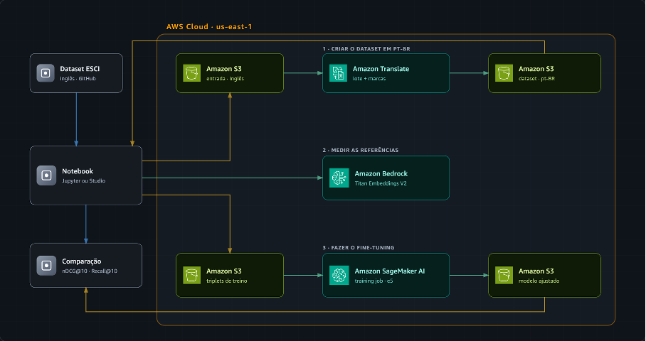
Task: Click the Dataset ESCI node icon
Action: 46,73
